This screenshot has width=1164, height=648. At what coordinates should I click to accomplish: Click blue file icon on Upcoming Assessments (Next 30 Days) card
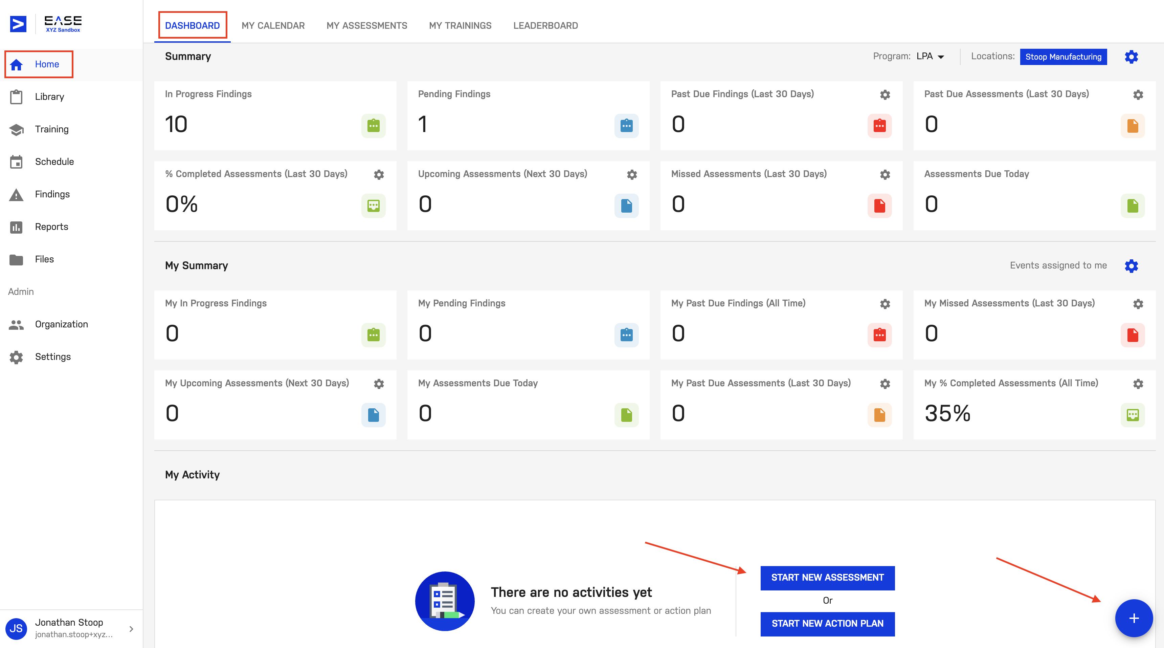[x=626, y=206]
